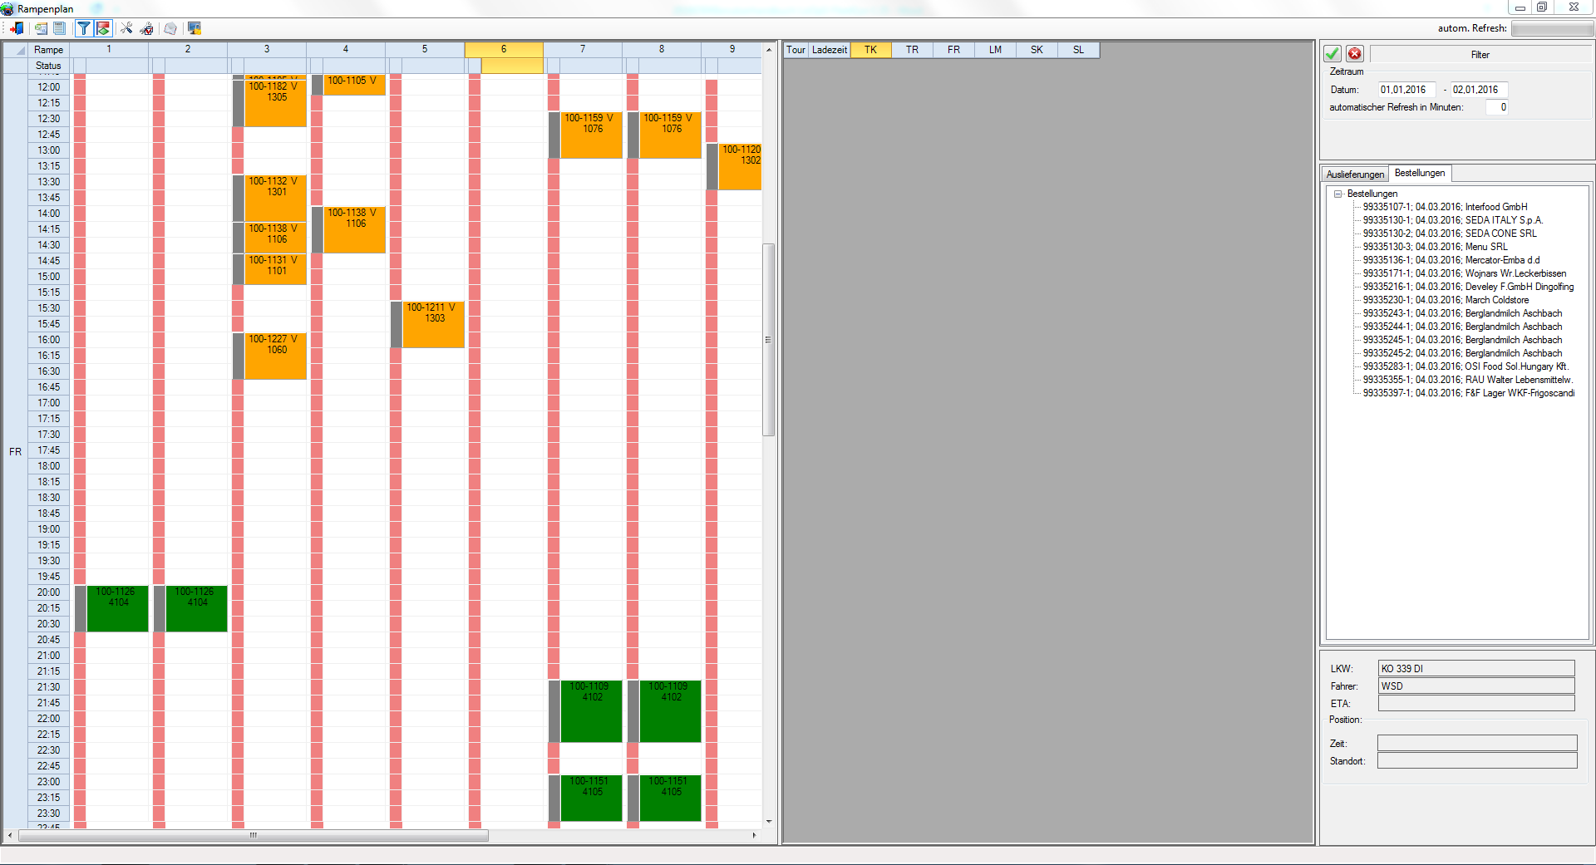Click the orange 100-1211 V slot block
Screen dimensions: 1596x865
[433, 324]
